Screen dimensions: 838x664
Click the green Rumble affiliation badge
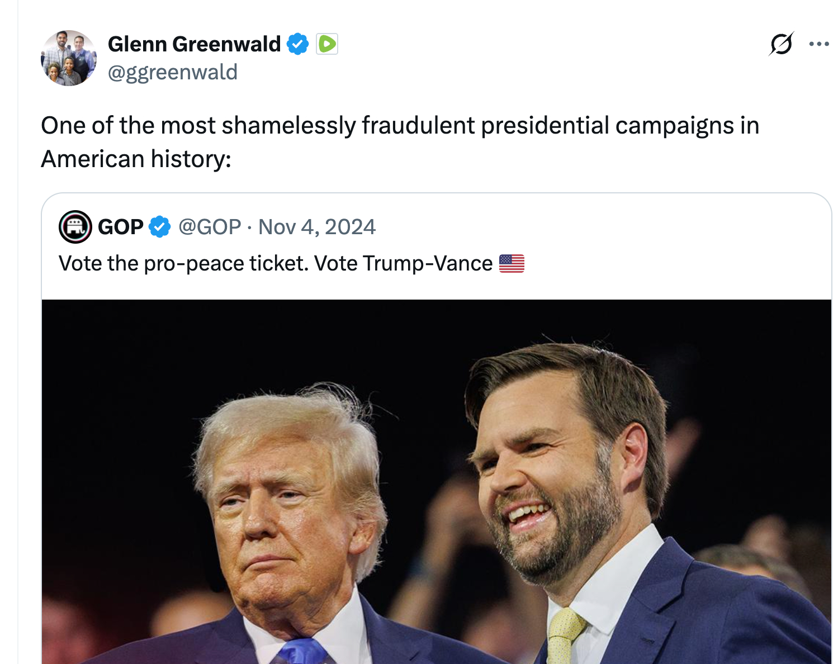click(x=327, y=44)
